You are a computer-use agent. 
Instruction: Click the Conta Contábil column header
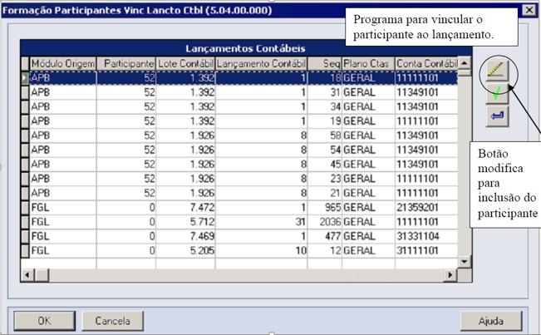point(426,63)
